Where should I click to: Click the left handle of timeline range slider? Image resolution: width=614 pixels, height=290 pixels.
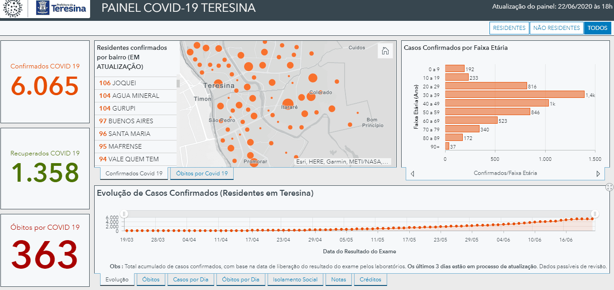pos(124,214)
